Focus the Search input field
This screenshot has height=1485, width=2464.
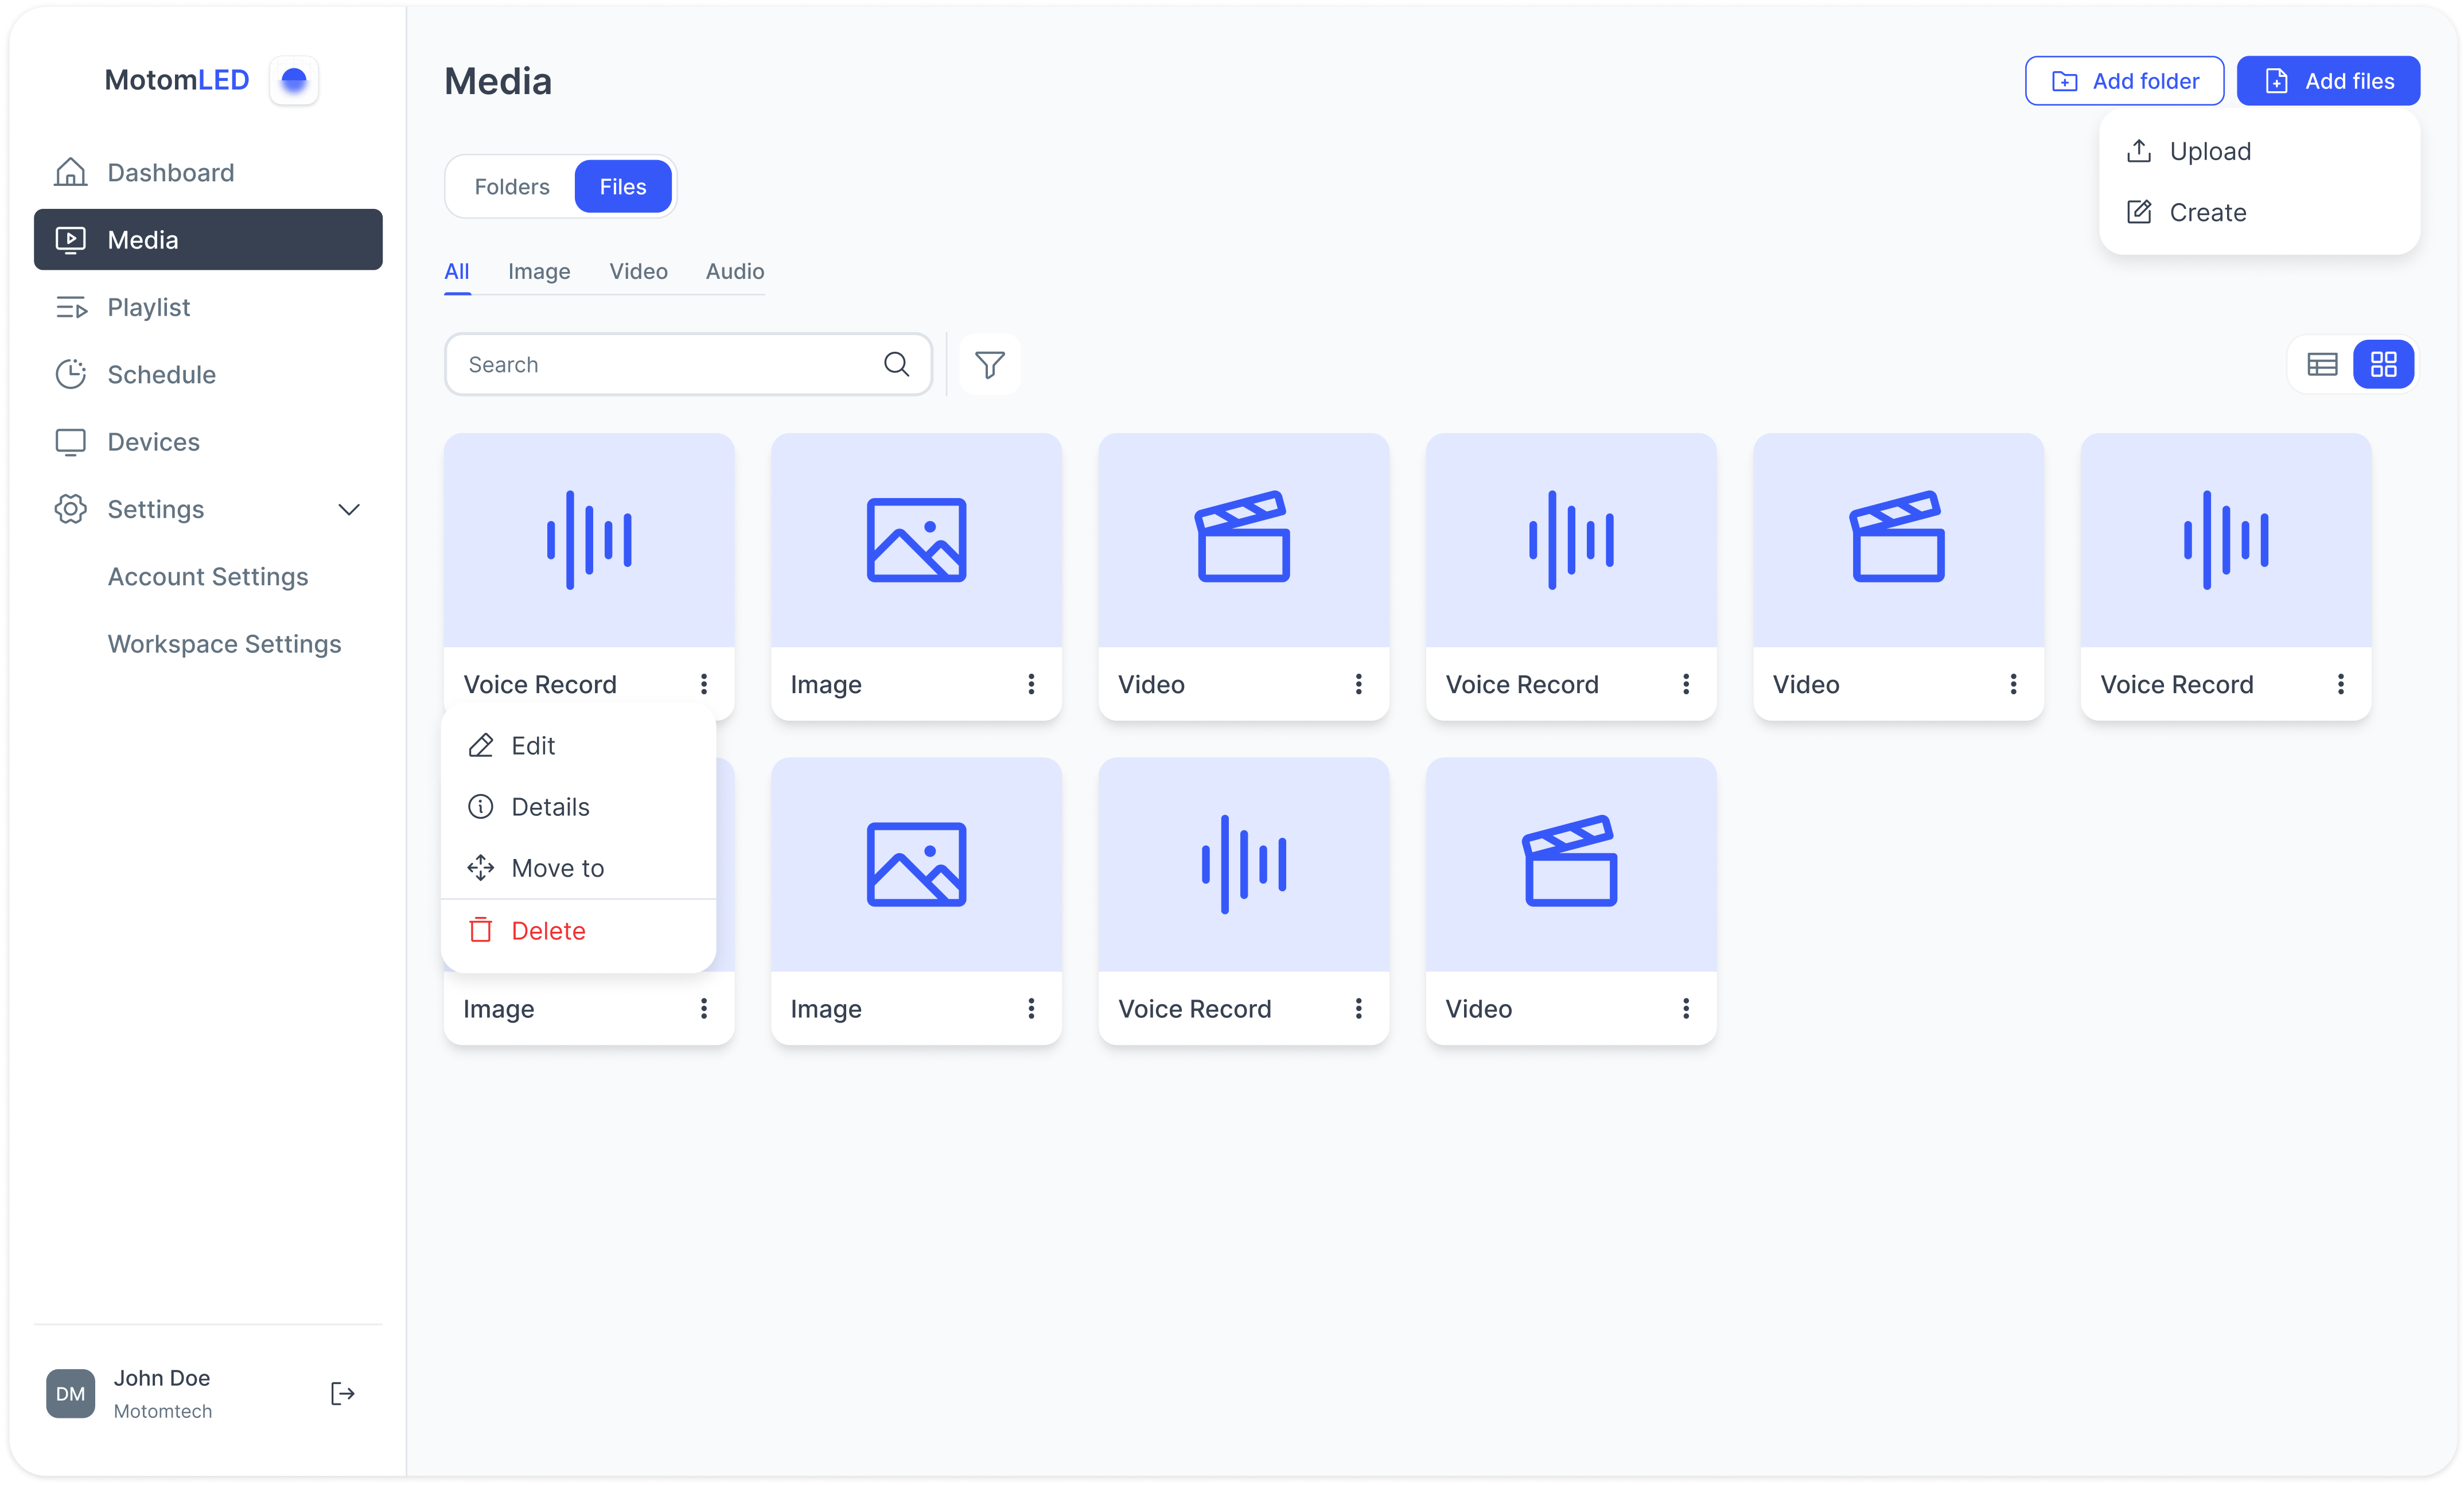pos(688,364)
